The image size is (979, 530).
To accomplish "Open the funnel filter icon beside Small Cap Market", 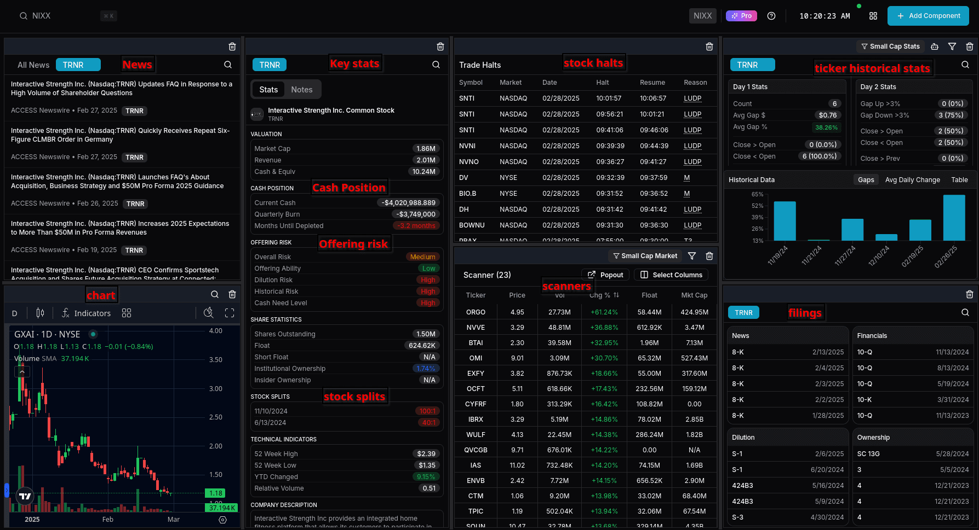I will tap(692, 256).
